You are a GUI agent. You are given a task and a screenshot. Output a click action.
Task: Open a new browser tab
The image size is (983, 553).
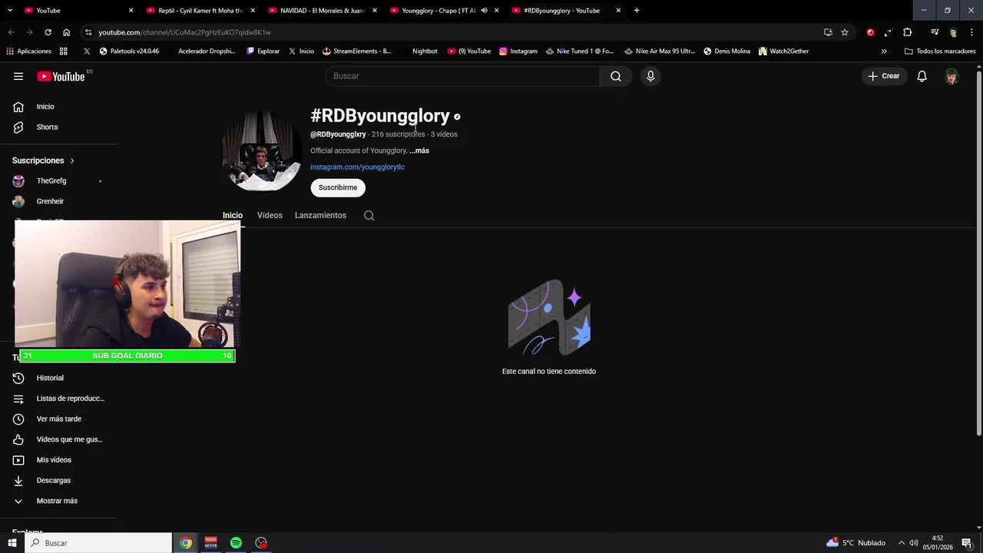point(637,11)
